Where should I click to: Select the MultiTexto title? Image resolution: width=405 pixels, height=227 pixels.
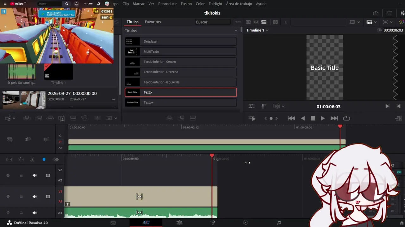point(181,51)
